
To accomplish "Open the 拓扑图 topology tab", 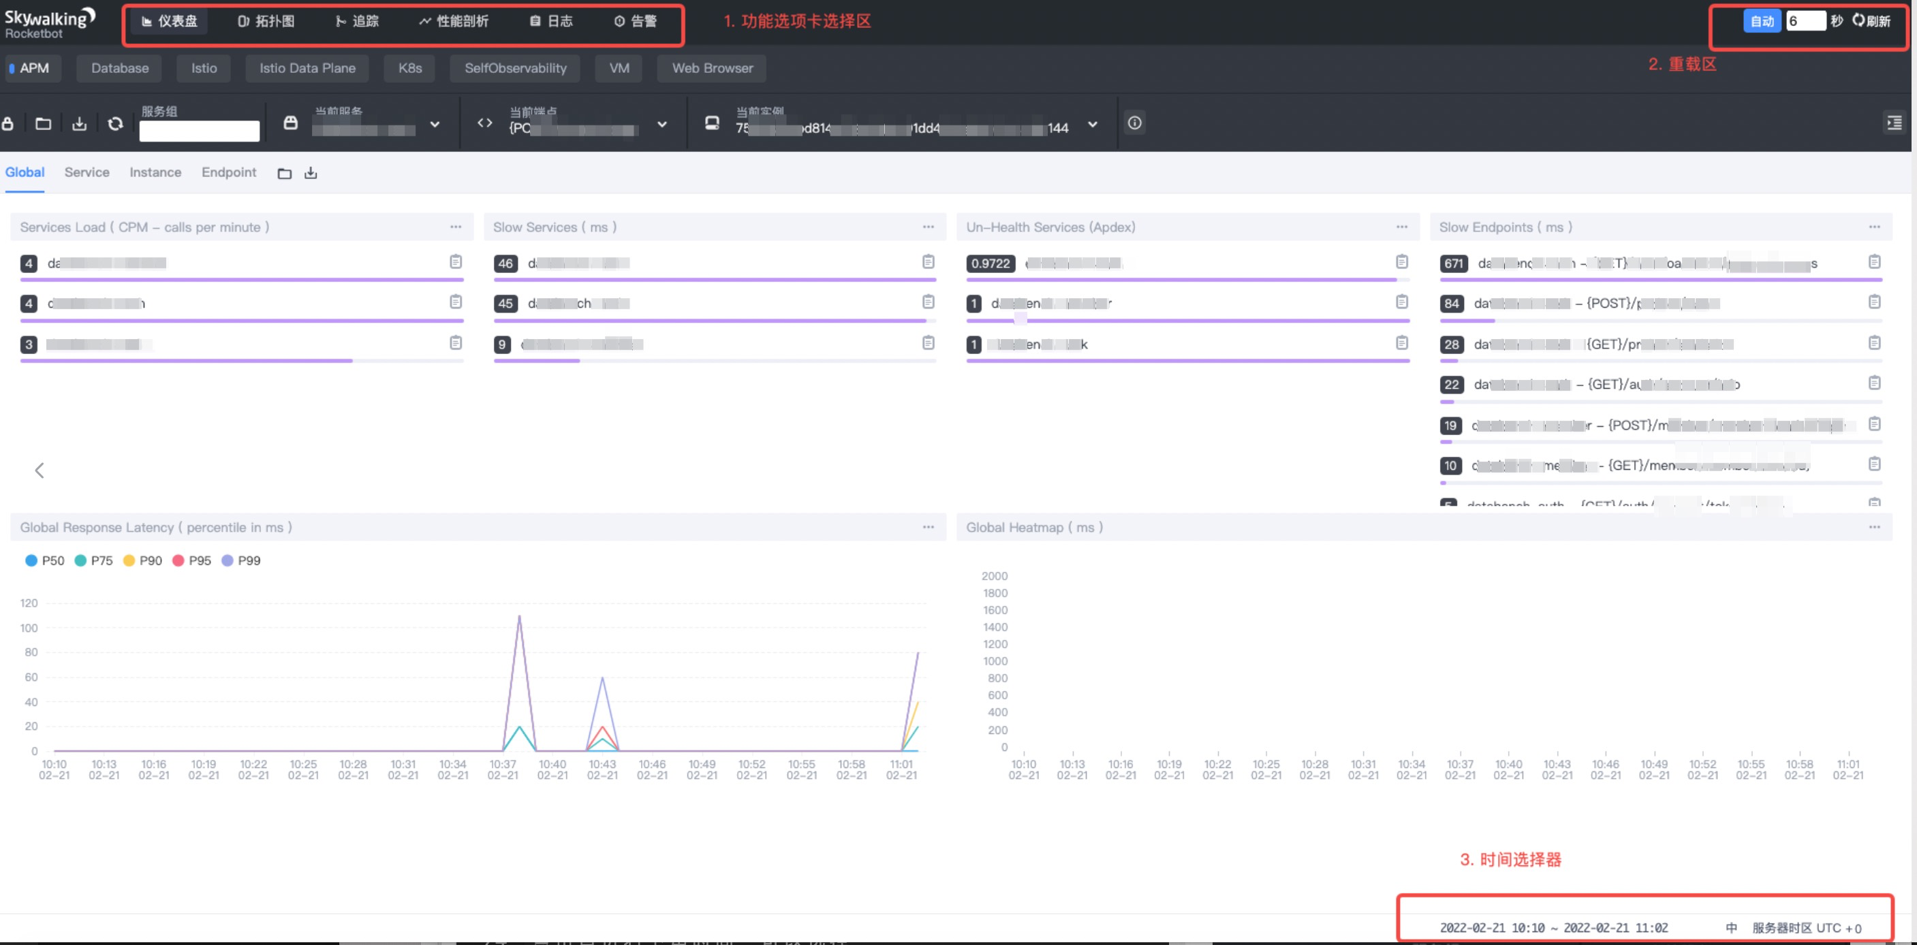I will pos(266,22).
